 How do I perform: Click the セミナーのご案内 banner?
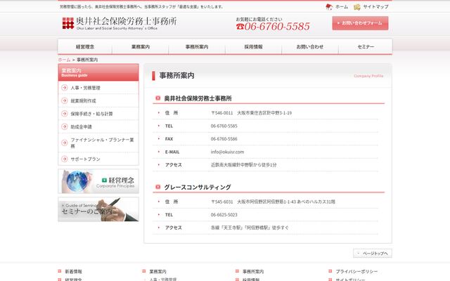click(x=98, y=209)
